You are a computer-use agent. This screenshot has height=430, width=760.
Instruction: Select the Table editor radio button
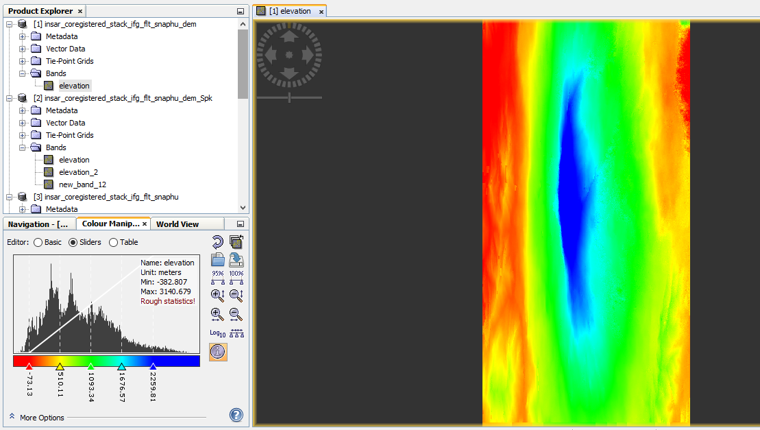114,242
